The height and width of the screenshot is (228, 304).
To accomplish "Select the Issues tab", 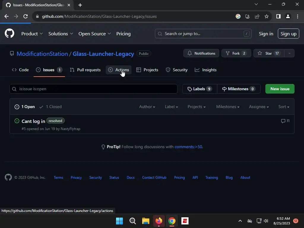I will [49, 70].
